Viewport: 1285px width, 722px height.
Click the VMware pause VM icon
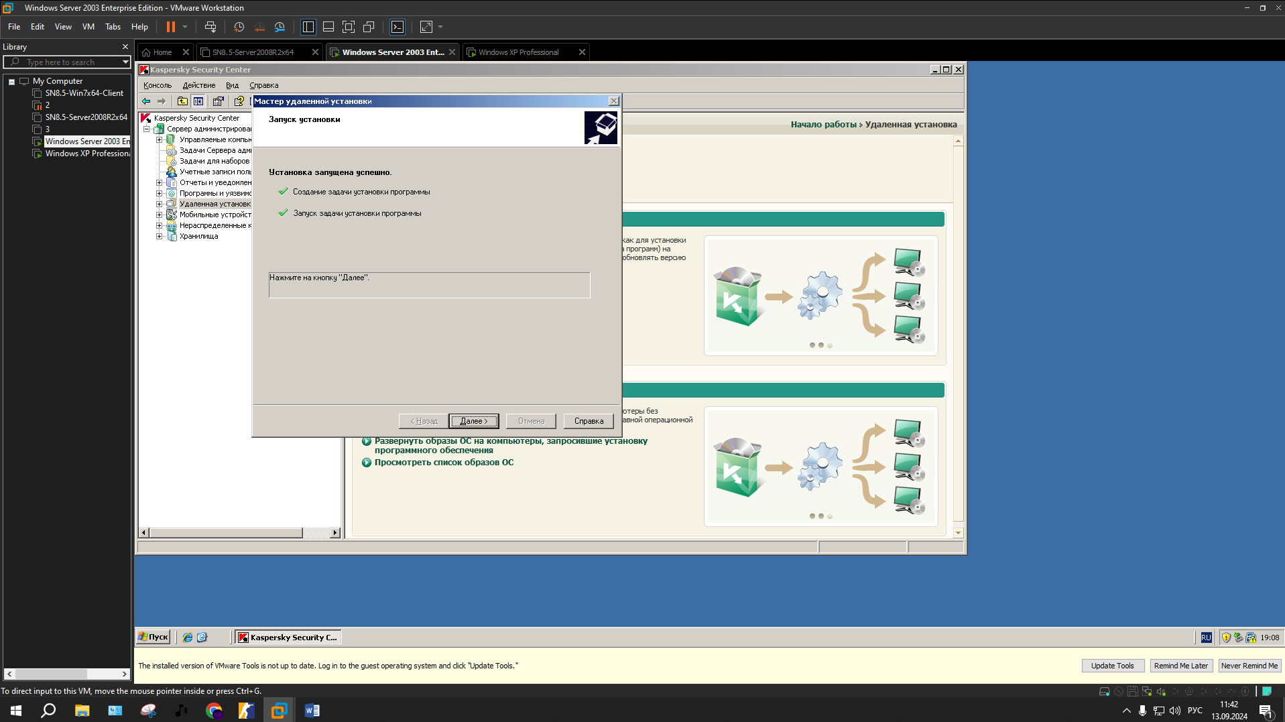point(171,27)
